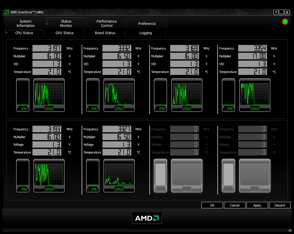Image resolution: width=294 pixels, height=234 pixels.
Task: Click the OK button
Action: point(212,205)
